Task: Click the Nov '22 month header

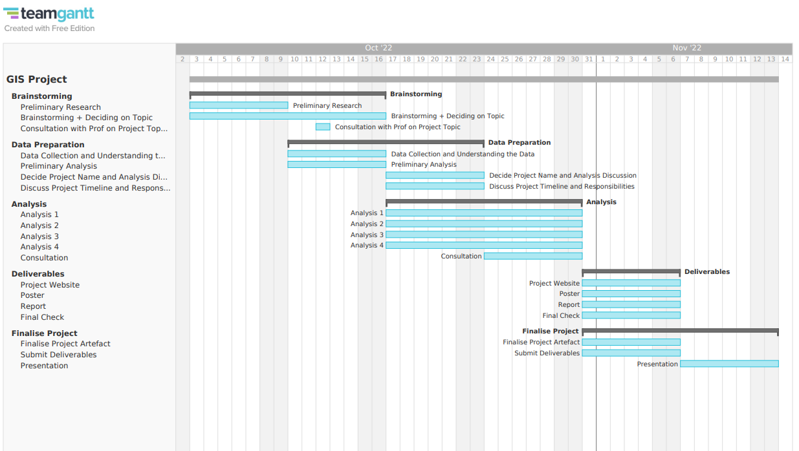Action: pyautogui.click(x=686, y=48)
